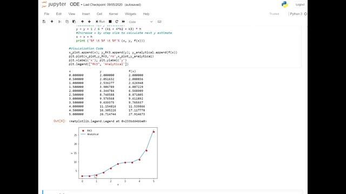The width and height of the screenshot is (346, 194).
Task: Open the Help menu
Action: [x=146, y=14]
